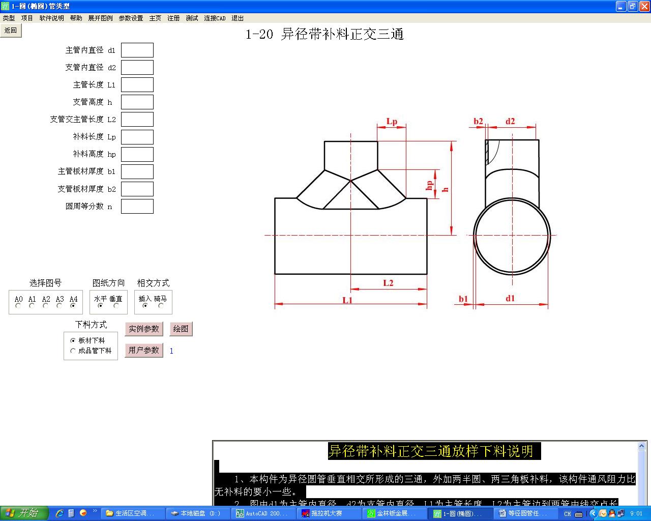Click the Lp dimension label in diagram
The image size is (651, 521).
(392, 121)
